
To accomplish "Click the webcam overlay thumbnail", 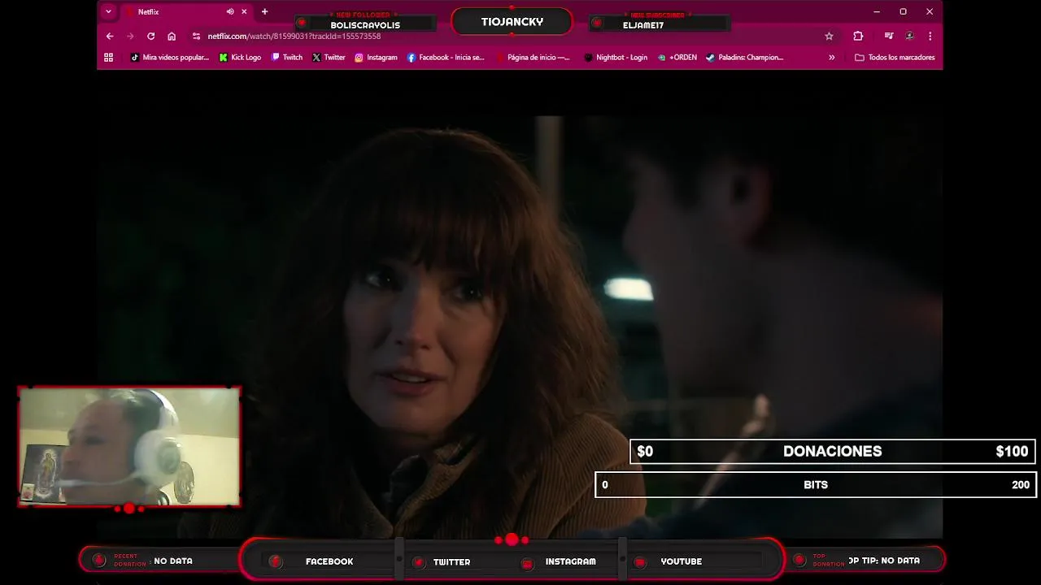I will [129, 446].
